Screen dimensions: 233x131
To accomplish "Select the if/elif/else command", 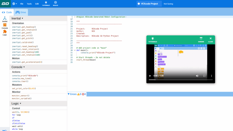I will click(x=19, y=123).
